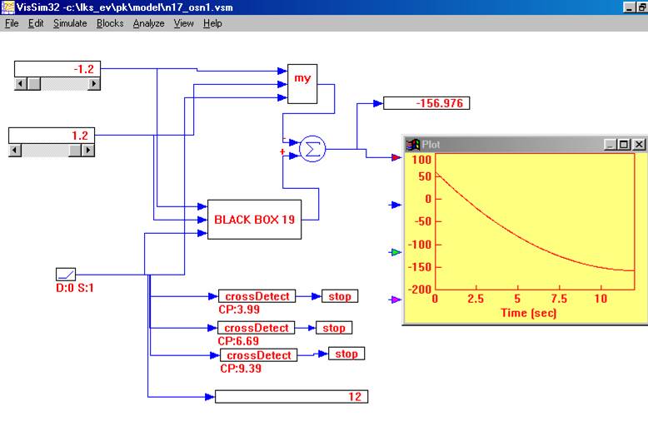Open the Blocks menu
Image resolution: width=648 pixels, height=431 pixels.
coord(110,23)
